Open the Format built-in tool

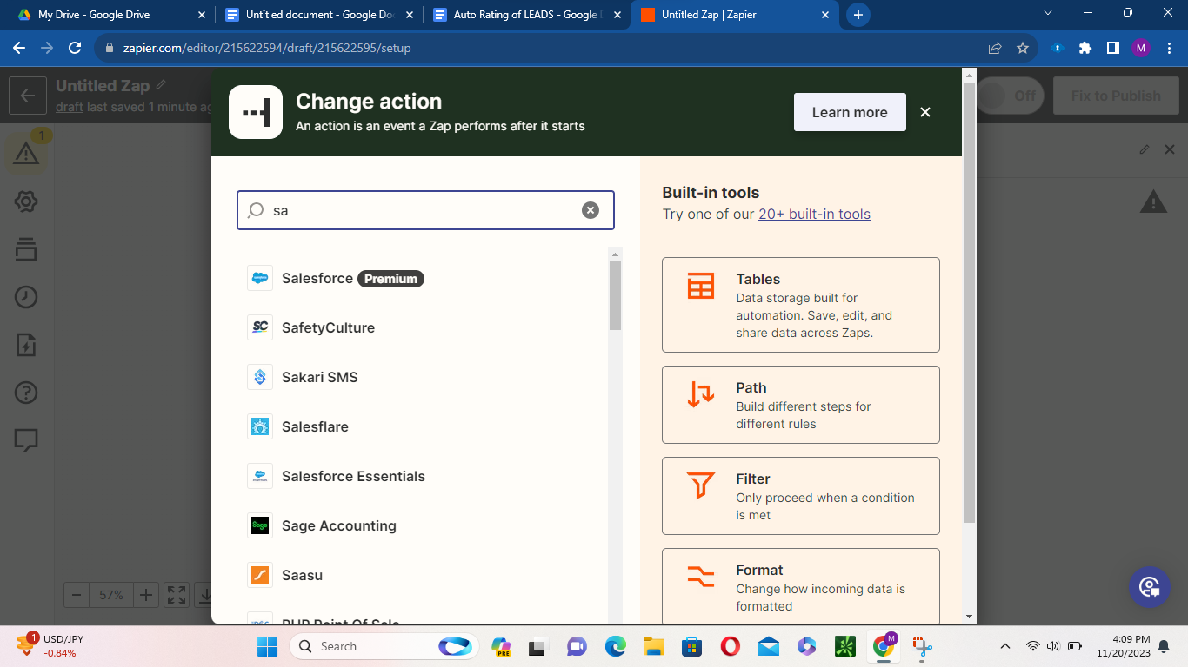click(x=801, y=586)
